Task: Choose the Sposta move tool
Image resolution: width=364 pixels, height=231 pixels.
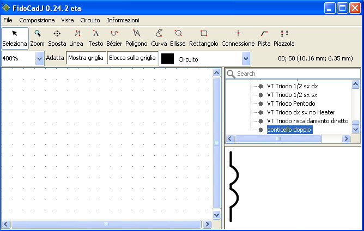Action: (x=57, y=38)
